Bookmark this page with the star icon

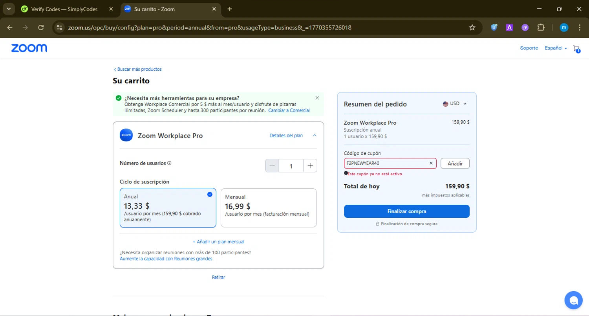pos(472,28)
